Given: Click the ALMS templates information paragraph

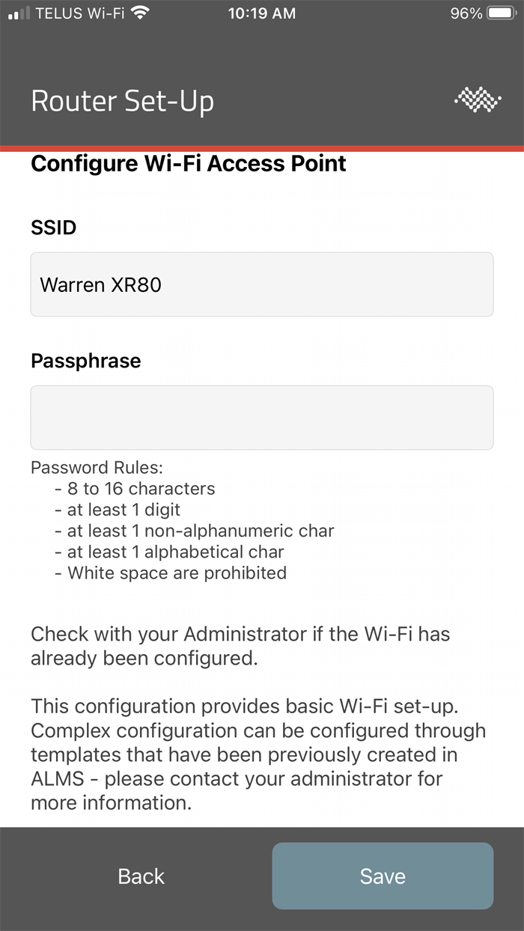Looking at the screenshot, I should (x=258, y=754).
